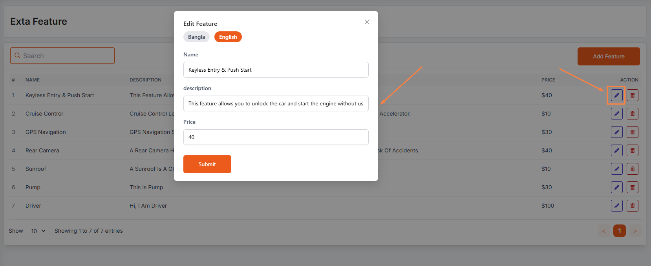
Task: Click the Add Feature button
Action: (x=608, y=56)
